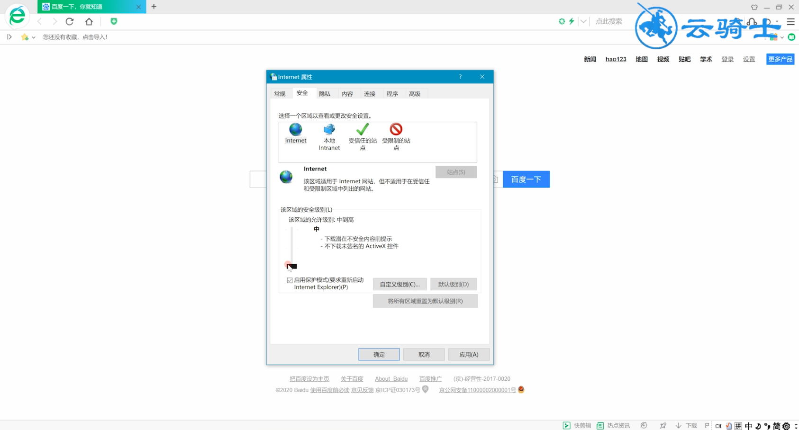The image size is (799, 430).
Task: Switch to the 隐私 tab
Action: point(325,94)
